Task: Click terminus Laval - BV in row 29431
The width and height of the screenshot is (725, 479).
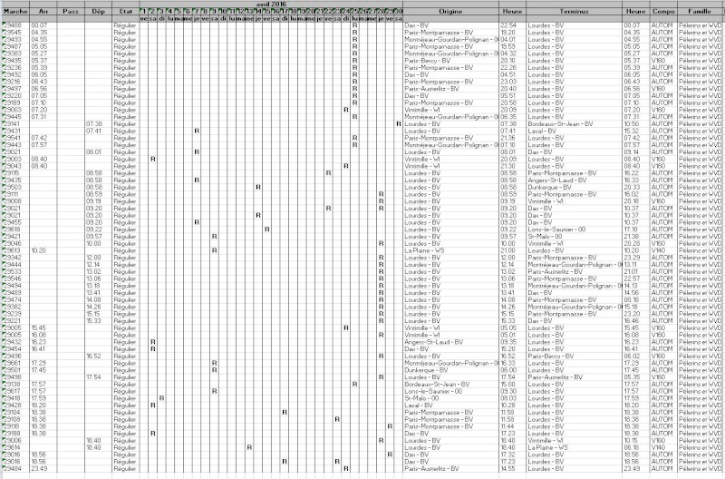Action: point(542,131)
